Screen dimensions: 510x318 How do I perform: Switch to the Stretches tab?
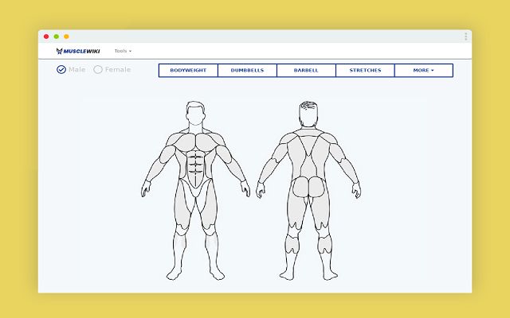click(365, 71)
